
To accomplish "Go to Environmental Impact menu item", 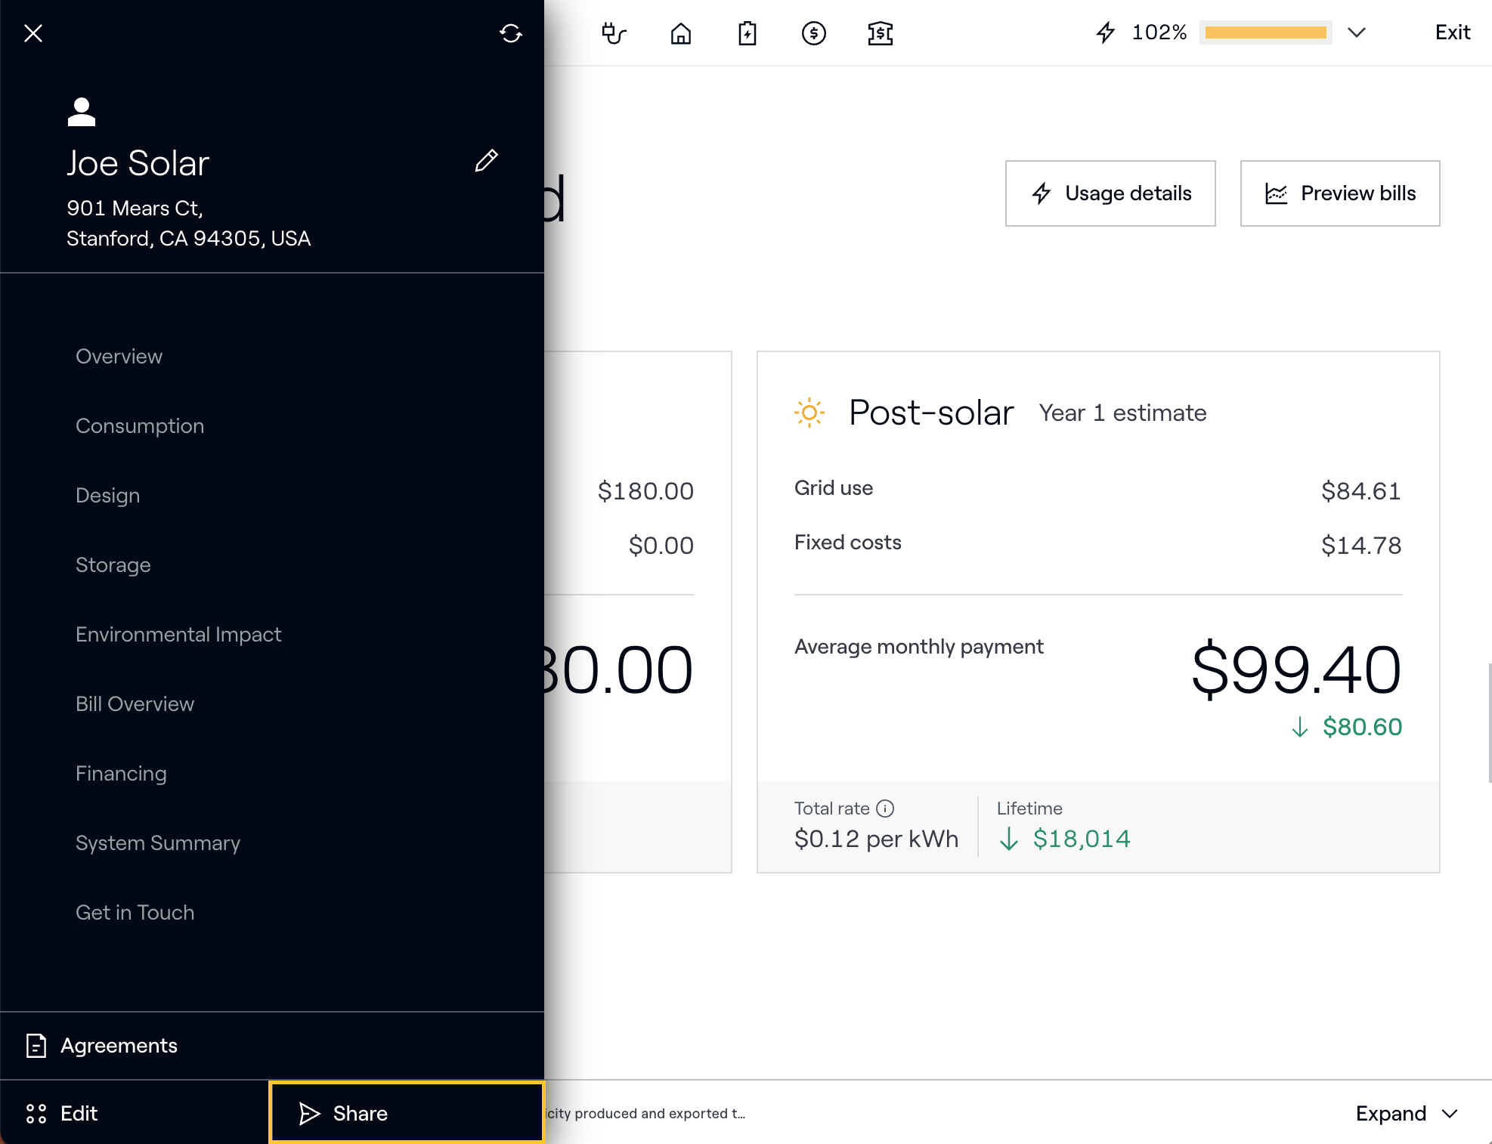I will point(178,635).
